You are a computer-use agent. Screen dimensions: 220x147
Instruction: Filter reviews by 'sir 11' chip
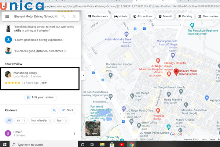(x=21, y=121)
